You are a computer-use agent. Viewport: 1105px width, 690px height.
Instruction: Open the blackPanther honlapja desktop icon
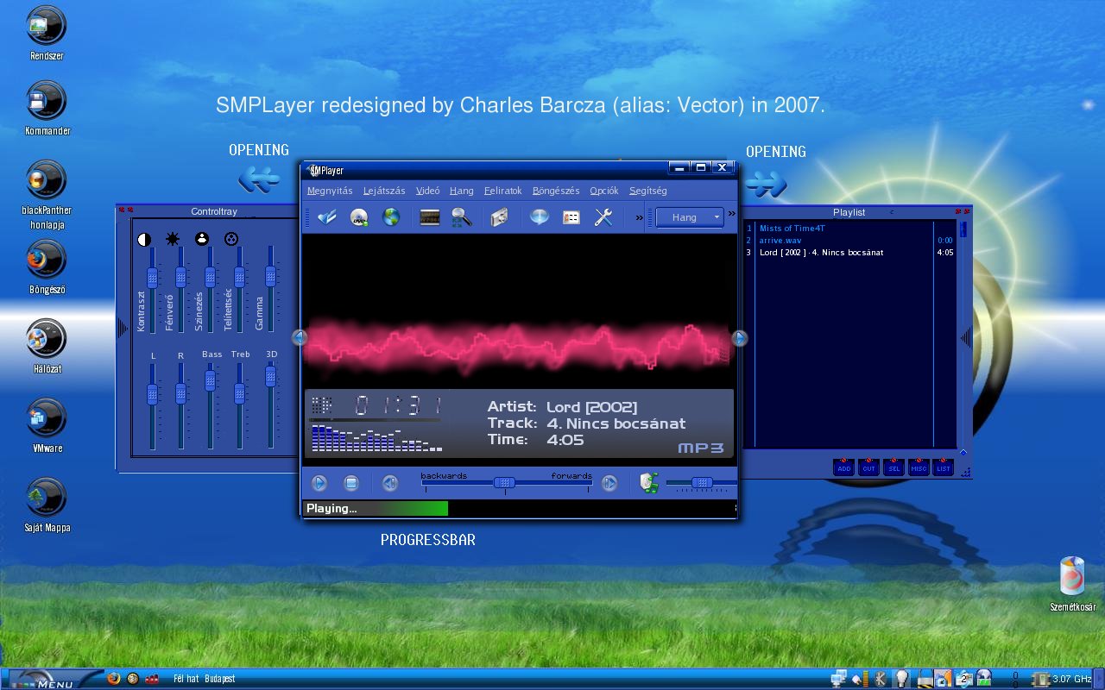47,195
